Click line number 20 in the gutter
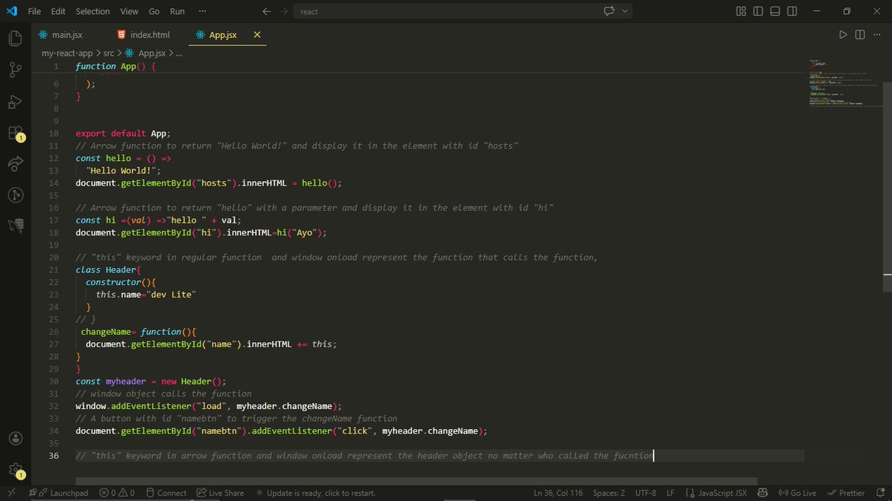 (54, 258)
